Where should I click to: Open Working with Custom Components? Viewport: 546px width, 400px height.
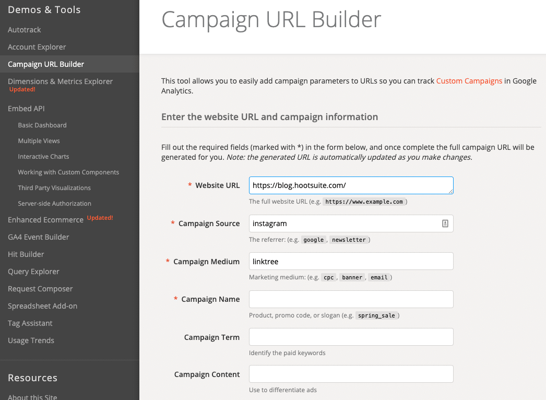[68, 172]
